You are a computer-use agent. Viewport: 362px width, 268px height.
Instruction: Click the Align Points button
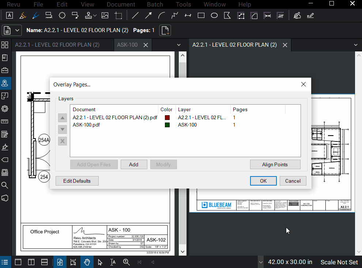click(275, 164)
